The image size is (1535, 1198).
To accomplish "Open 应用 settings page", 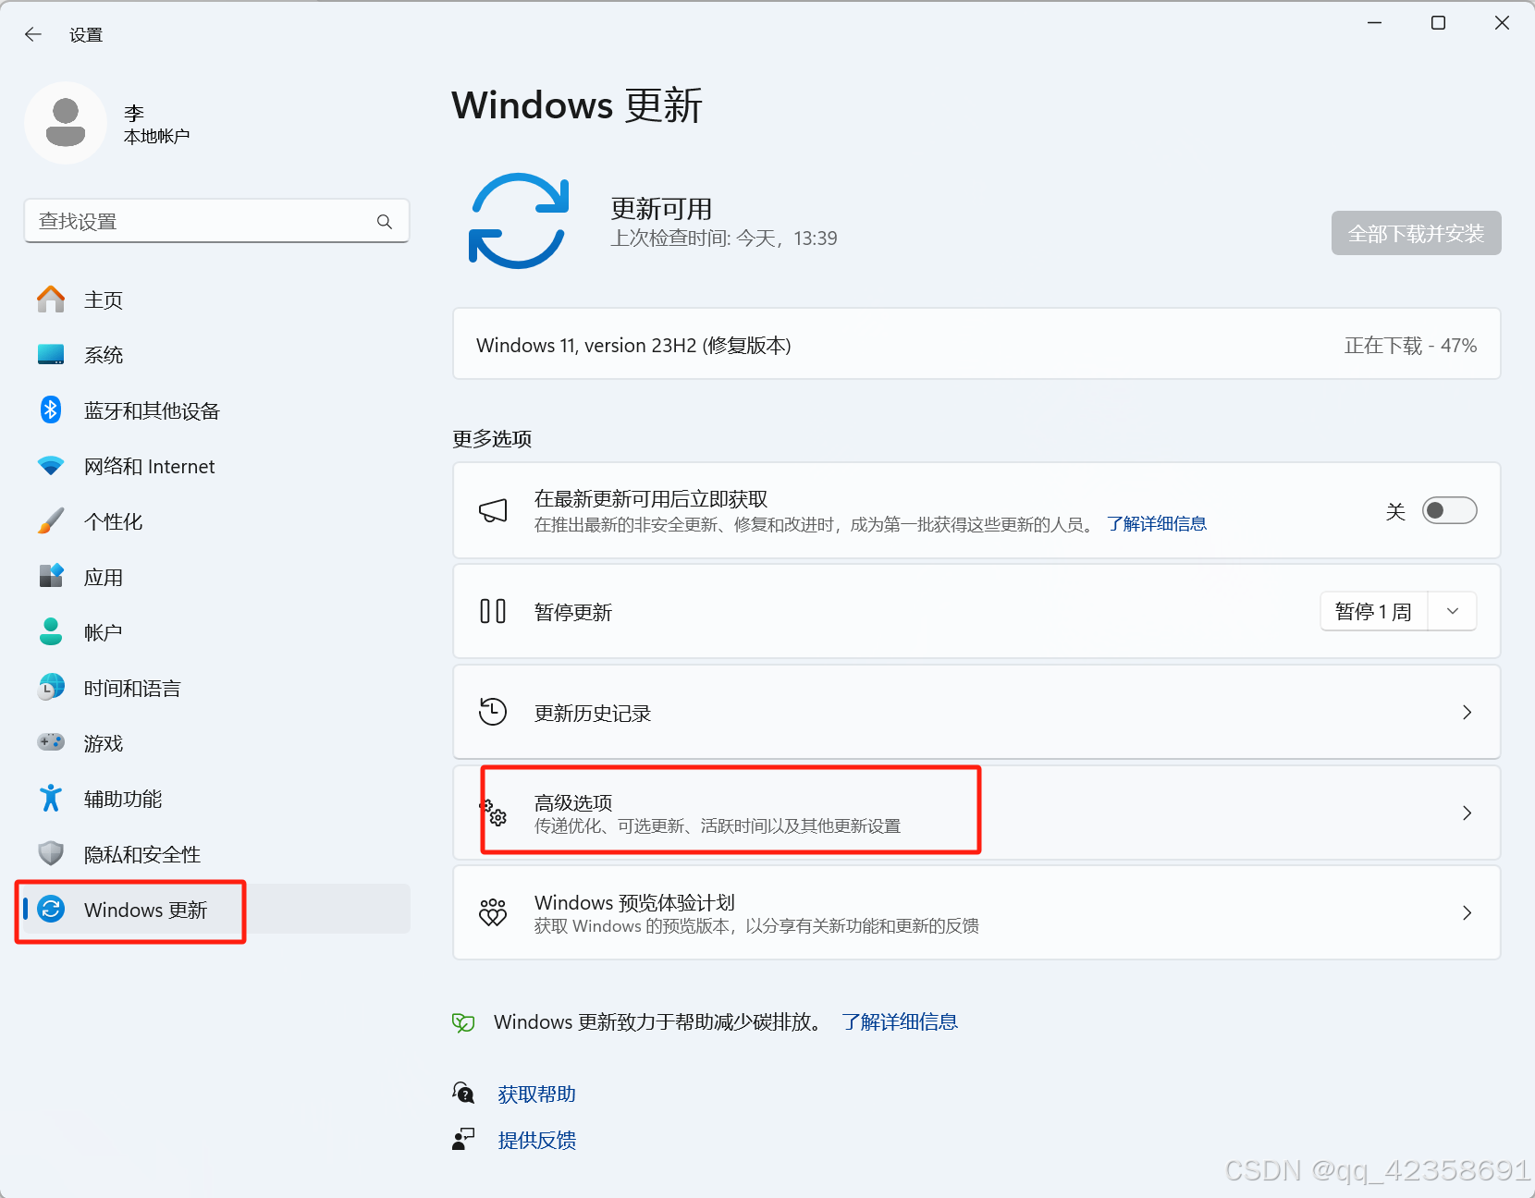I will pos(216,577).
